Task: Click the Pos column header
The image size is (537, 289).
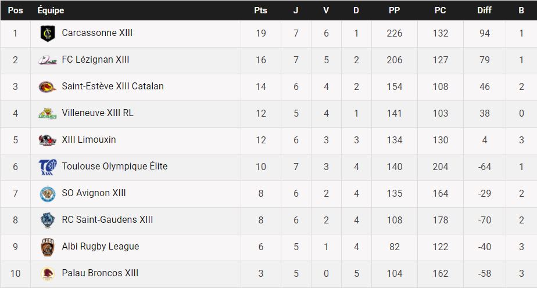Action: point(15,10)
